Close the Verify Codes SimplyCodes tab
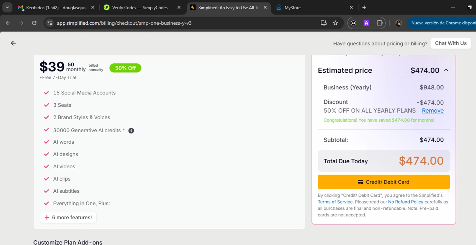The image size is (476, 245). click(x=179, y=7)
